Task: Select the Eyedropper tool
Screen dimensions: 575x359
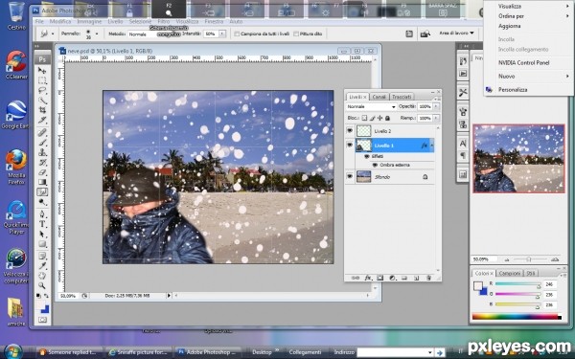Action: (42, 265)
